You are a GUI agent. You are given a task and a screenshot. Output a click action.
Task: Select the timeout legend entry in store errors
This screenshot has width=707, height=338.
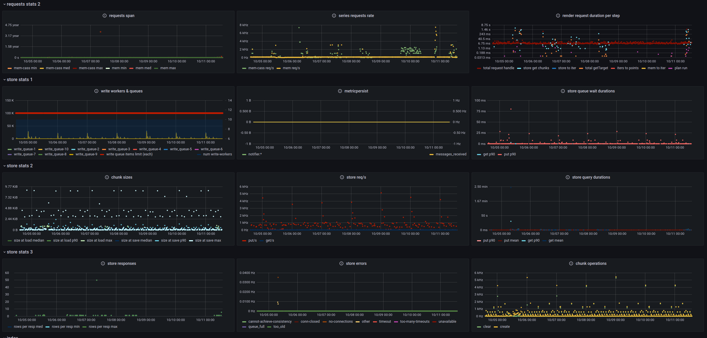pos(385,321)
